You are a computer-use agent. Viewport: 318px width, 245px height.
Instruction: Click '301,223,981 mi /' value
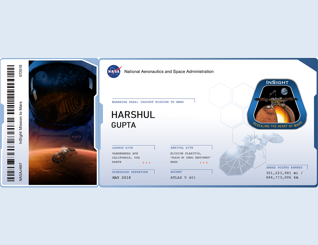click(x=284, y=173)
